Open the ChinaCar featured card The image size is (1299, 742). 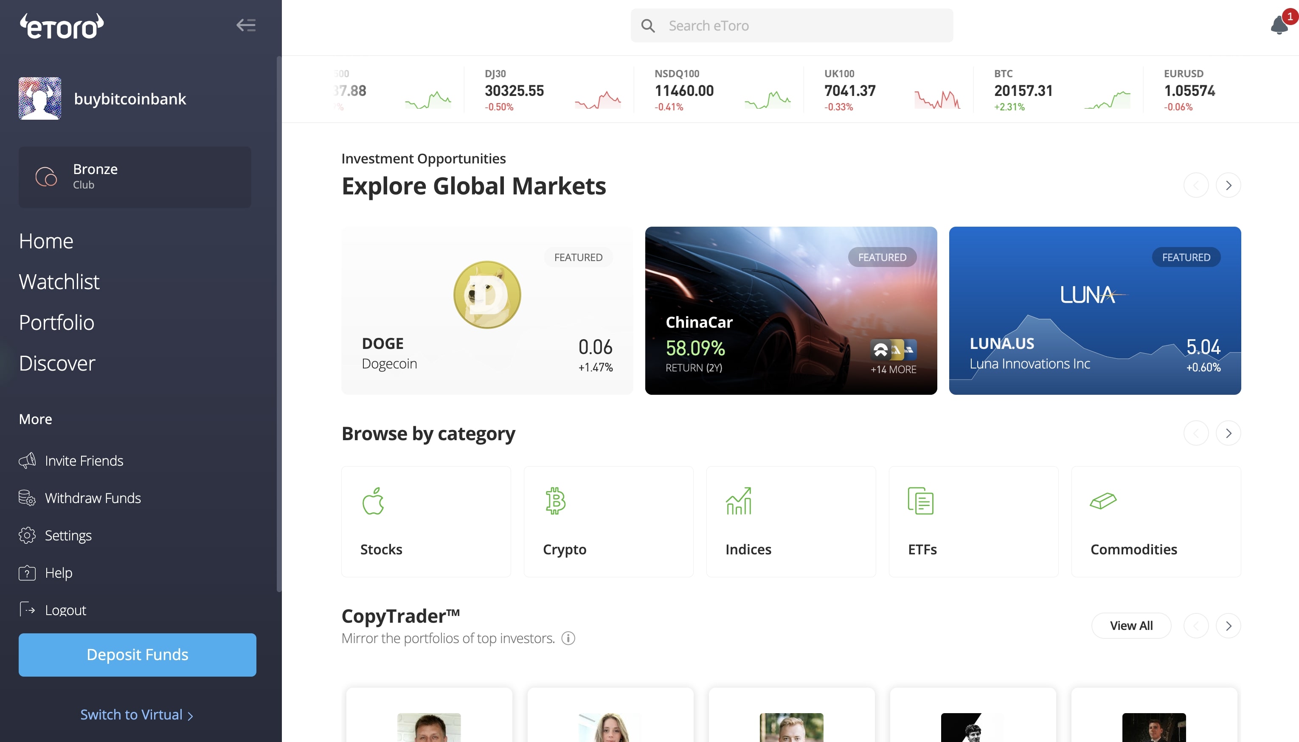791,310
